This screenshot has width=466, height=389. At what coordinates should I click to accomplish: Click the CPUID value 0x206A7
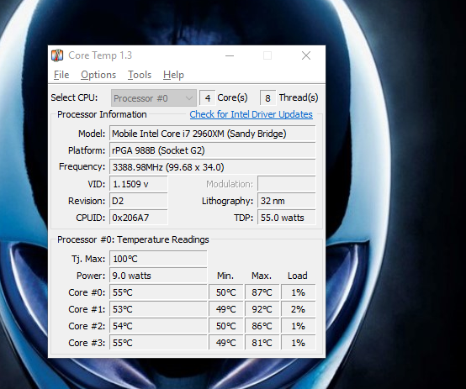[139, 218]
